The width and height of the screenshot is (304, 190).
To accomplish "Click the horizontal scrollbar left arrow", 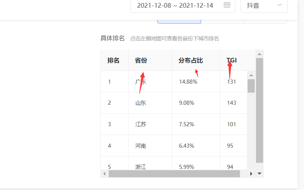I will click(104, 174).
